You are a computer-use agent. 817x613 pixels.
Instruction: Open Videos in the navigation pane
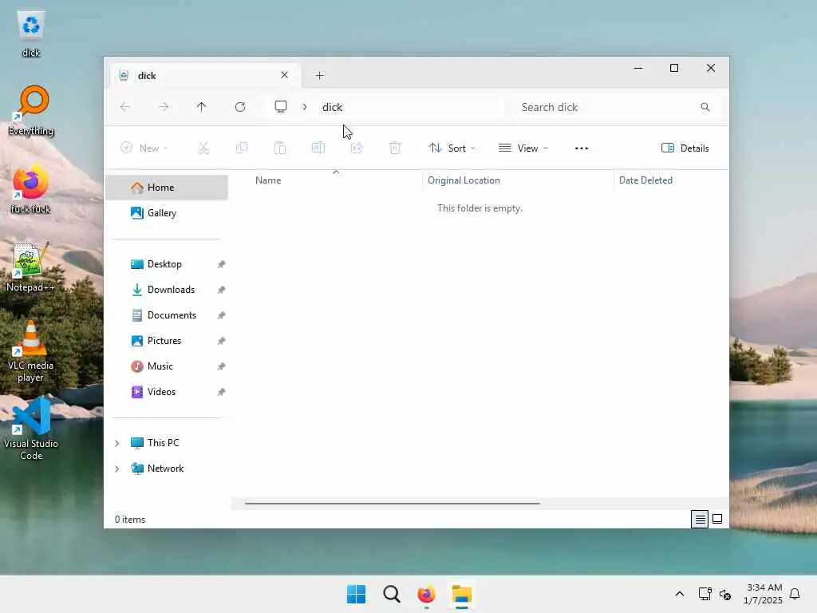(167, 392)
